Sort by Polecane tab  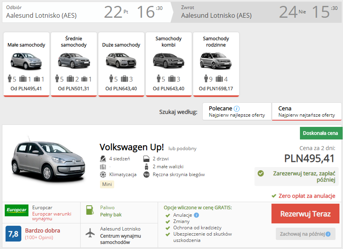tap(236, 111)
